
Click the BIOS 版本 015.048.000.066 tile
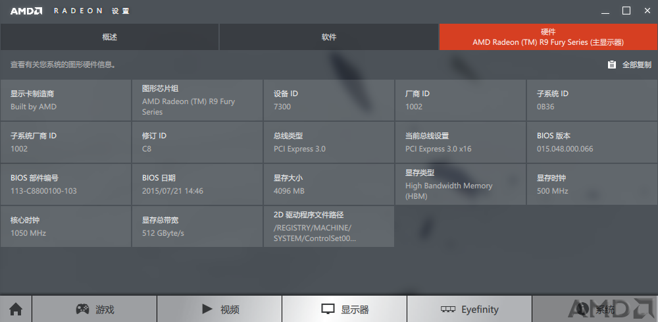592,142
